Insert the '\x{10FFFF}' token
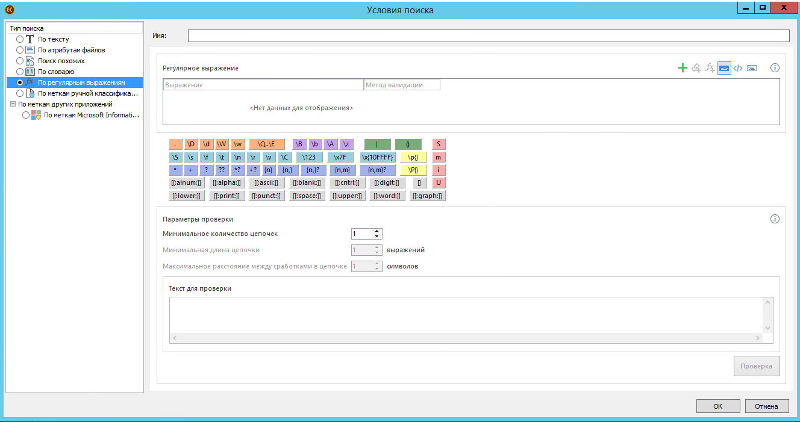Viewport: 800px width, 422px height. point(378,157)
